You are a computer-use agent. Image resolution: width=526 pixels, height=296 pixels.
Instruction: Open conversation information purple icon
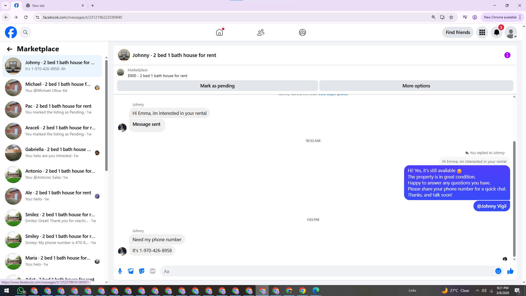507,55
